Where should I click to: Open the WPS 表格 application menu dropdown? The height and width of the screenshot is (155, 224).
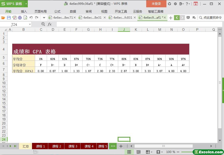coord(26,4)
